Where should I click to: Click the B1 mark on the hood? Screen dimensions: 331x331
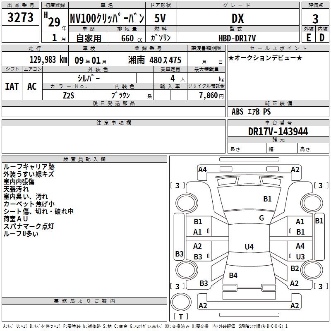[268, 199]
